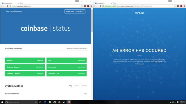The width and height of the screenshot is (186, 104).
Task: Open the Chrome menu in the left window
Action: point(91,6)
